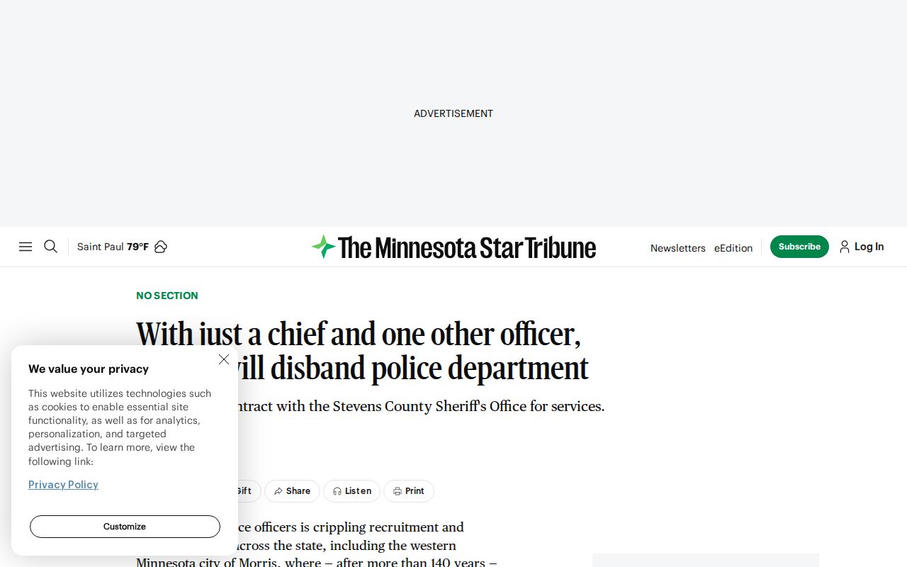
Task: Click The Minnesota Star Tribune masthead text
Action: click(x=467, y=247)
